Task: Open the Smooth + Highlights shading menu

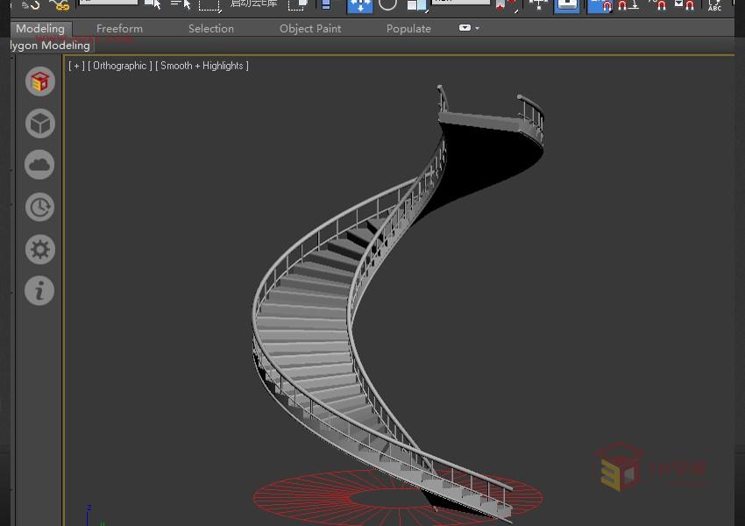Action: point(202,66)
